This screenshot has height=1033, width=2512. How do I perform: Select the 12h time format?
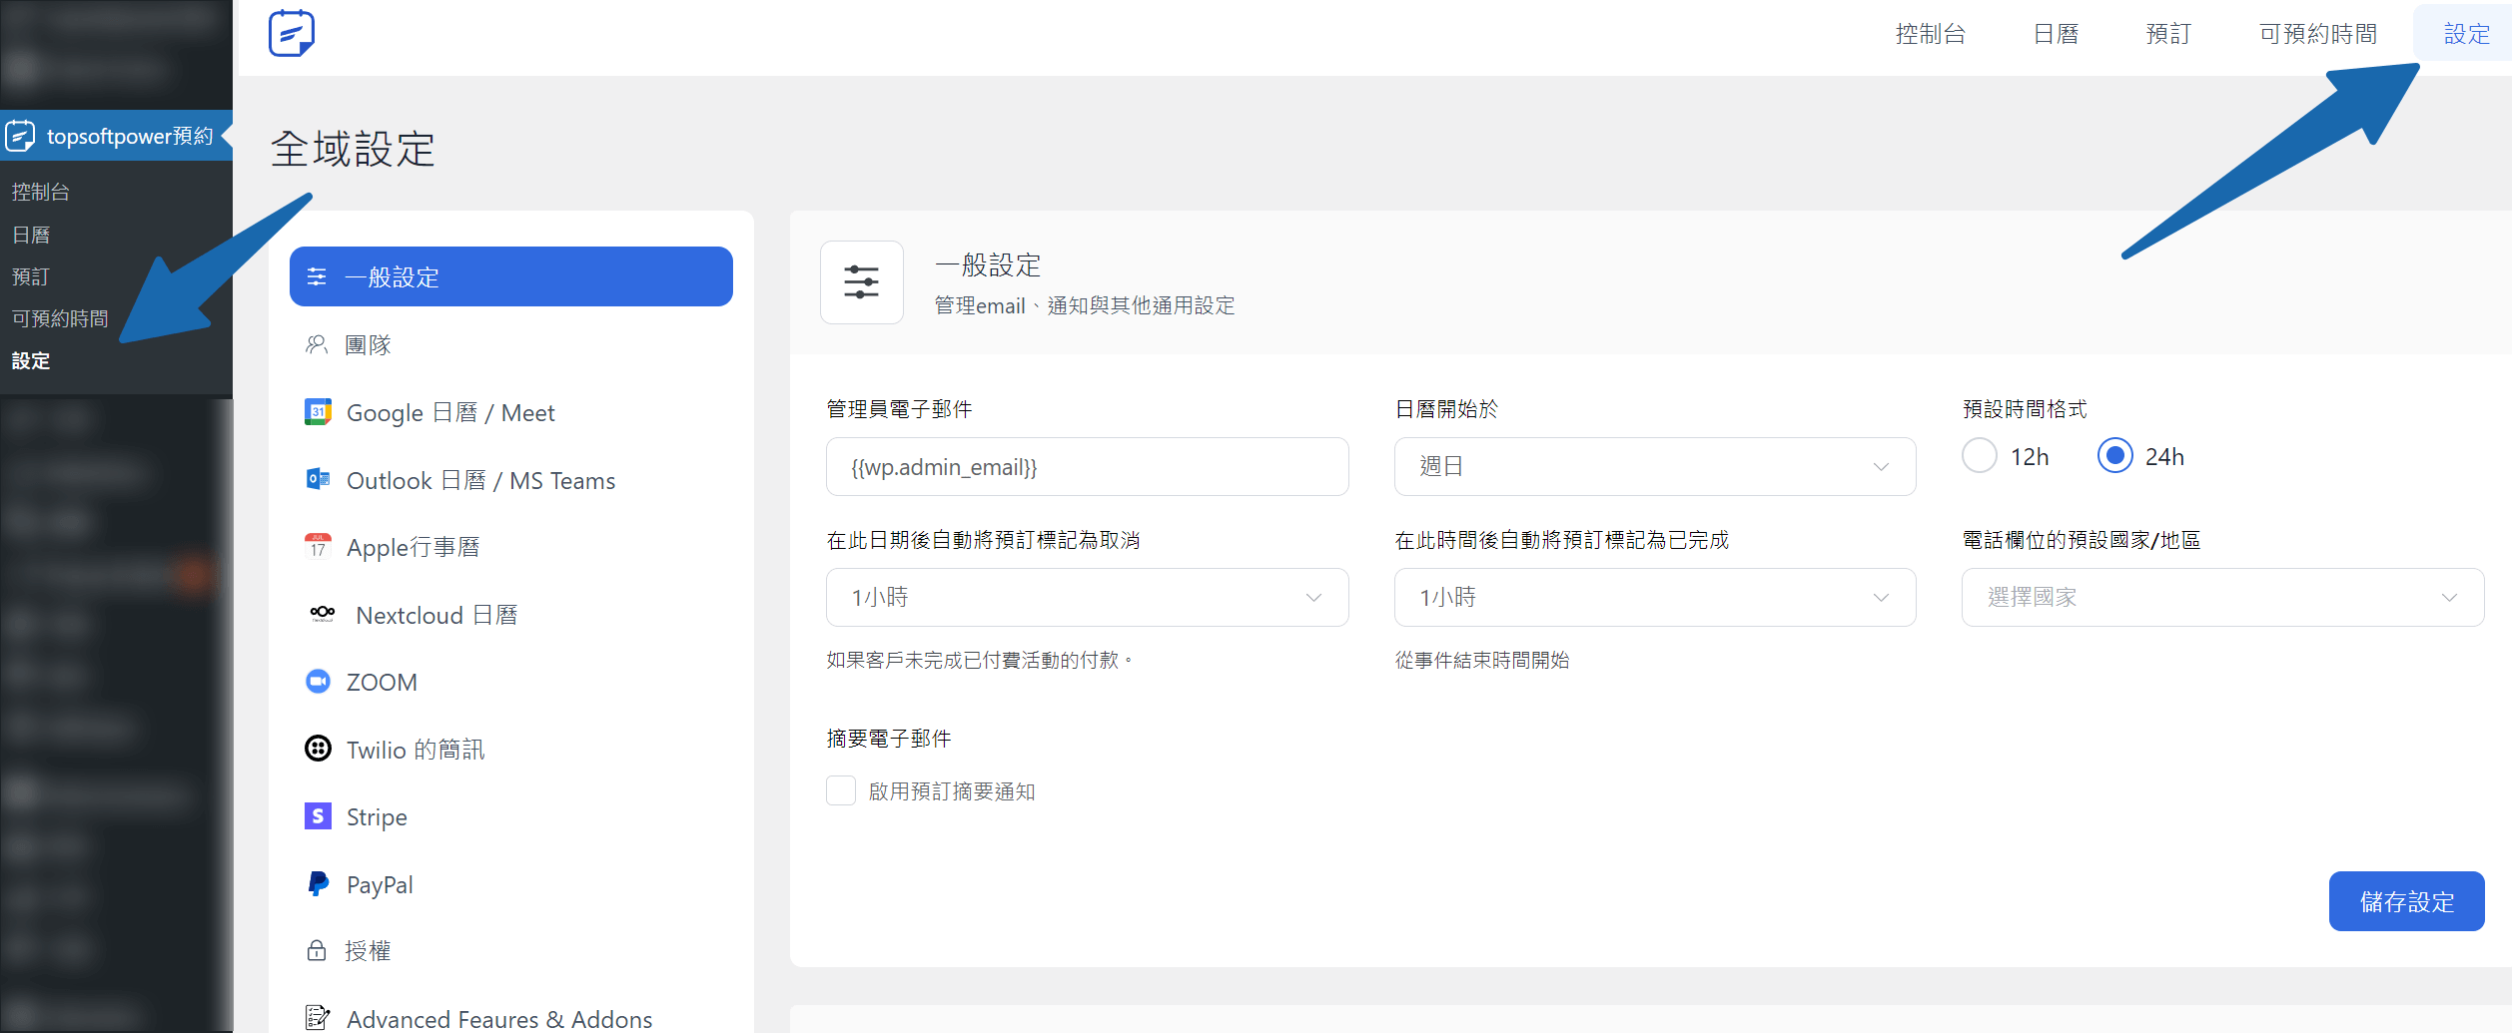[1979, 456]
